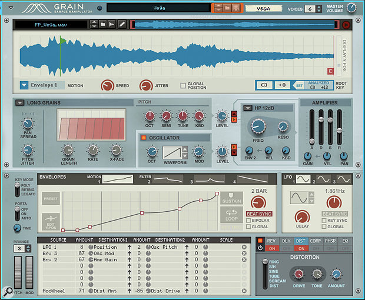Image resolution: width=365 pixels, height=300 pixels.
Task: Step the LFO waveform selector arrows
Action: point(311,198)
